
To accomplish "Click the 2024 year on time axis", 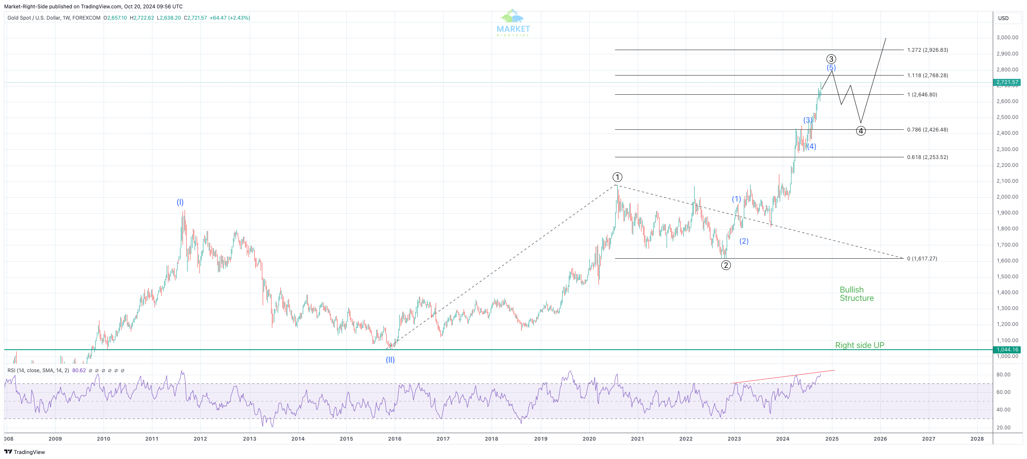I will (x=783, y=439).
